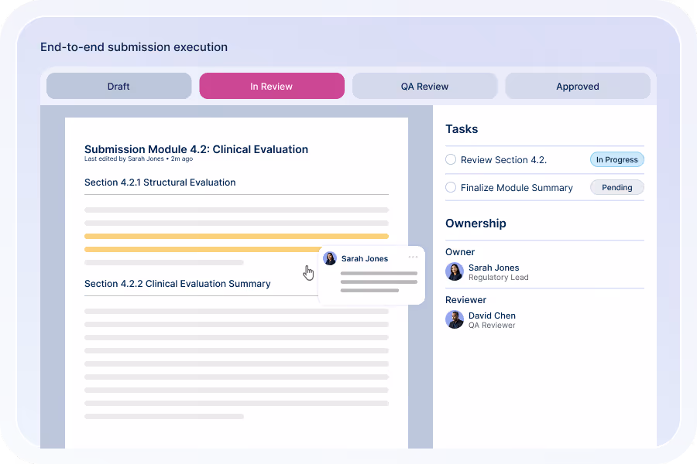Click the first highlighted yellow text line
Image resolution: width=697 pixels, height=464 pixels.
click(236, 236)
